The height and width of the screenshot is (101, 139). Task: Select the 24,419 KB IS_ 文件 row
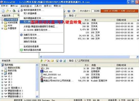click(89, 36)
